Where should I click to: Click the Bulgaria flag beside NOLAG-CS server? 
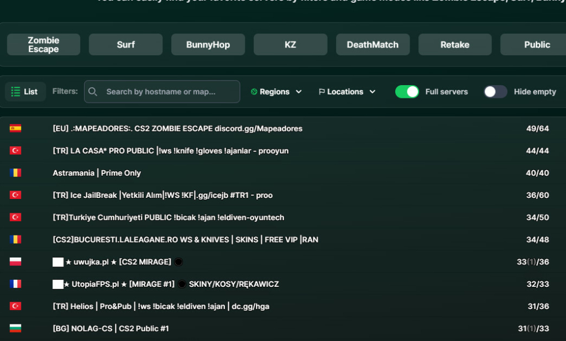coord(15,328)
